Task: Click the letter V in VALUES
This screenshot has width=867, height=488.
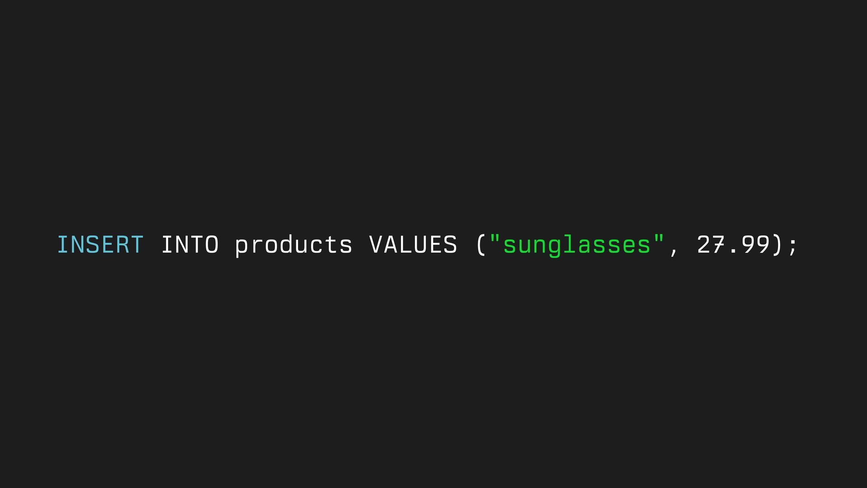Action: point(376,245)
